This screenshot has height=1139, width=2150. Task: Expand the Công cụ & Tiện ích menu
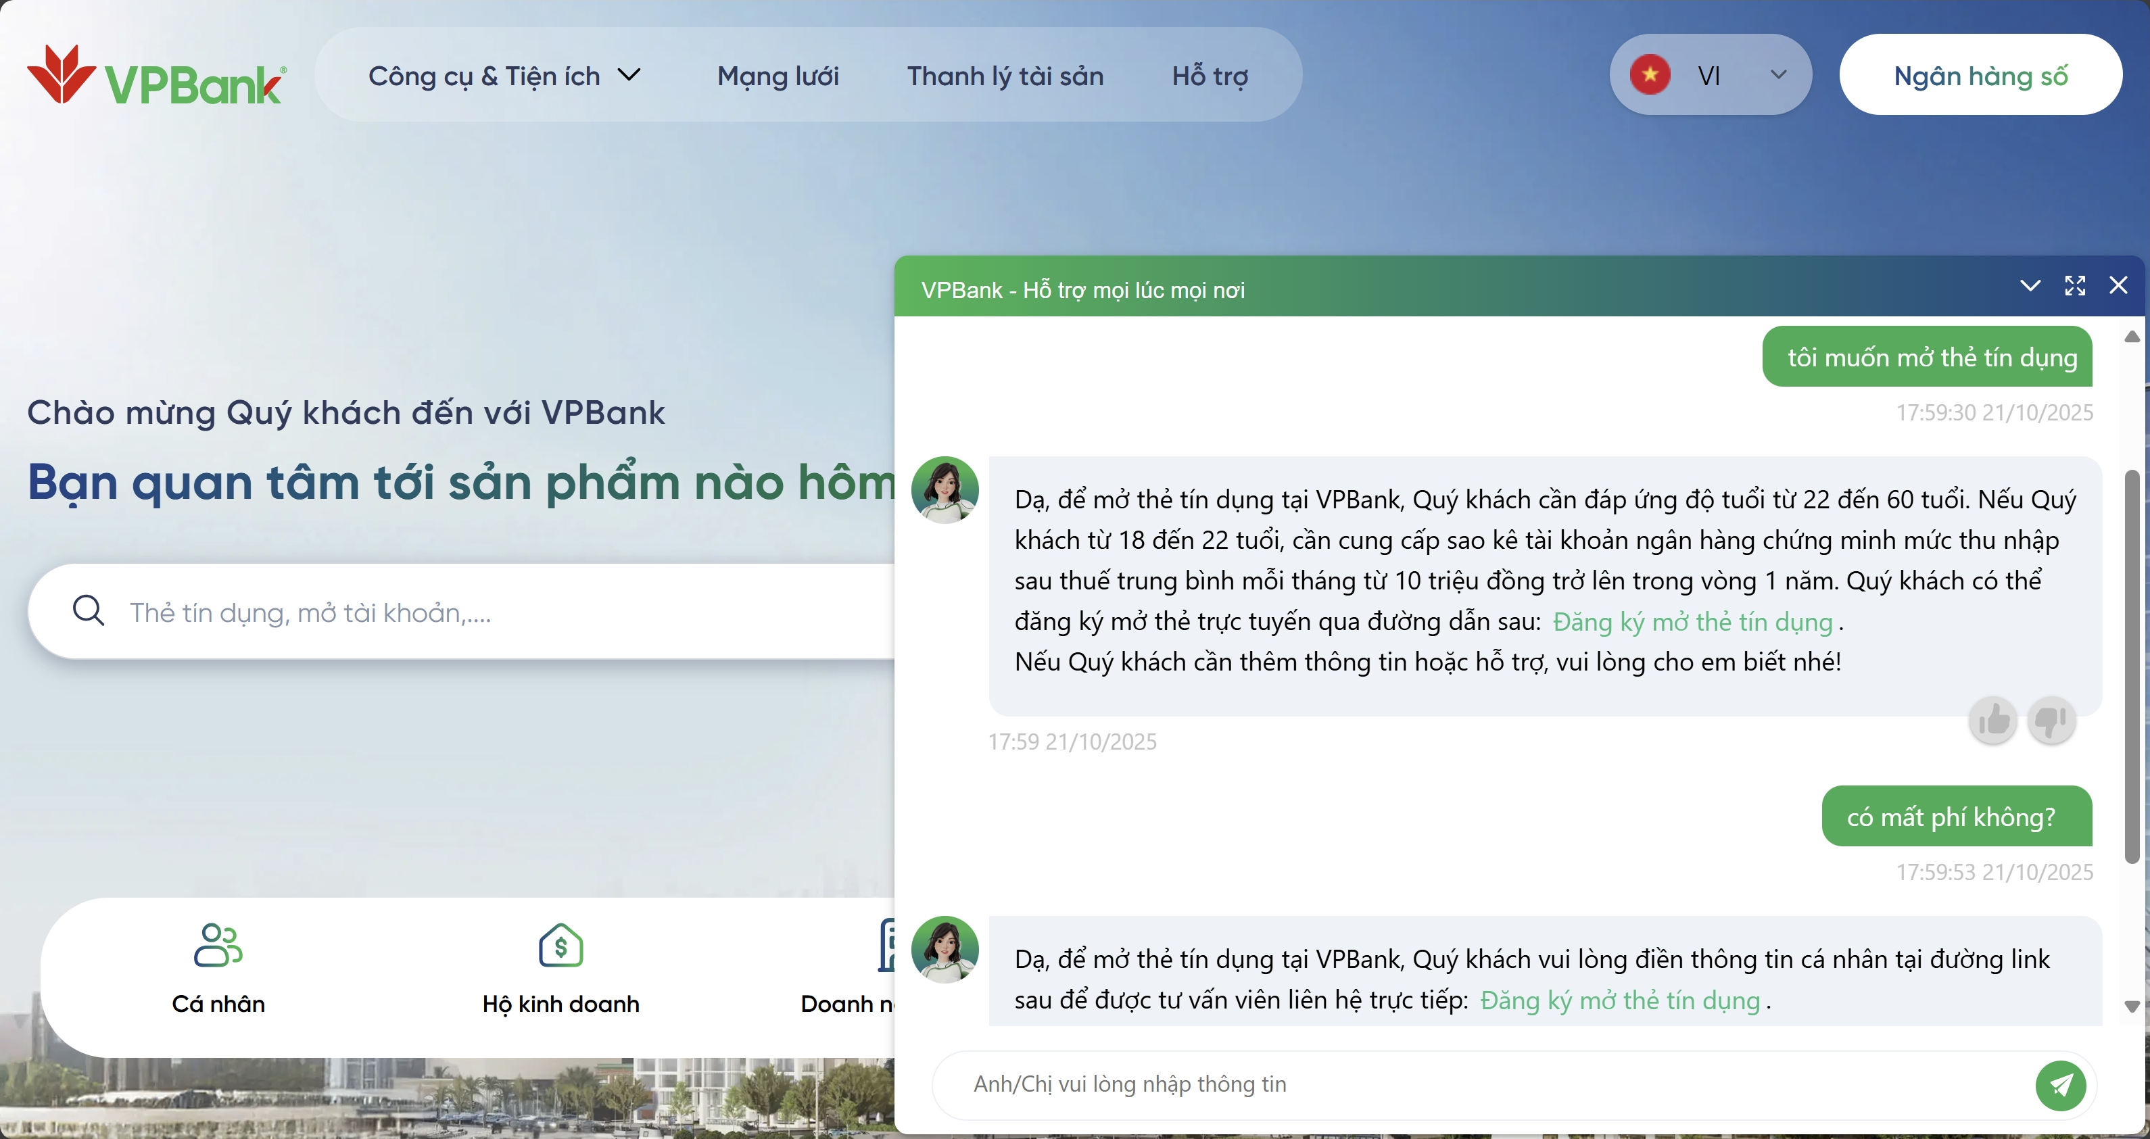(504, 76)
